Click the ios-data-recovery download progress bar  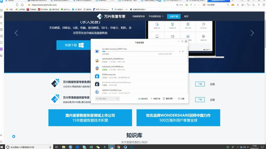pyautogui.click(x=138, y=51)
